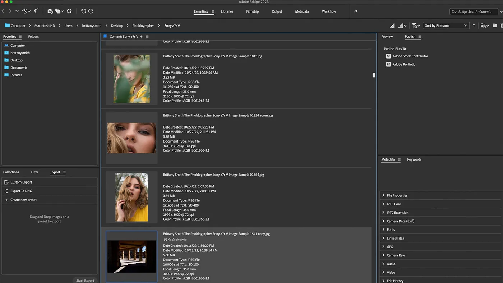The height and width of the screenshot is (283, 503).
Task: Click the Adobe Stock Contributor publish icon
Action: (388, 56)
